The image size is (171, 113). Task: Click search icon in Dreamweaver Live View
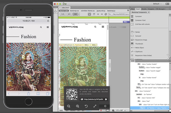pyautogui.click(x=95, y=27)
